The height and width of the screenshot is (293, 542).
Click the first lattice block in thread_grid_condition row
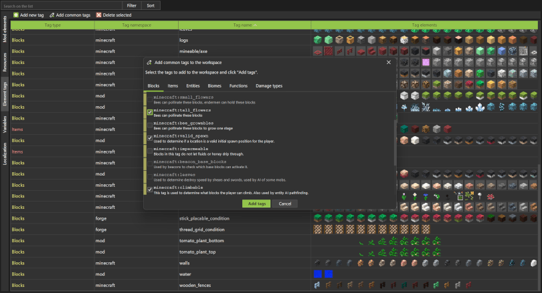tap(318, 229)
